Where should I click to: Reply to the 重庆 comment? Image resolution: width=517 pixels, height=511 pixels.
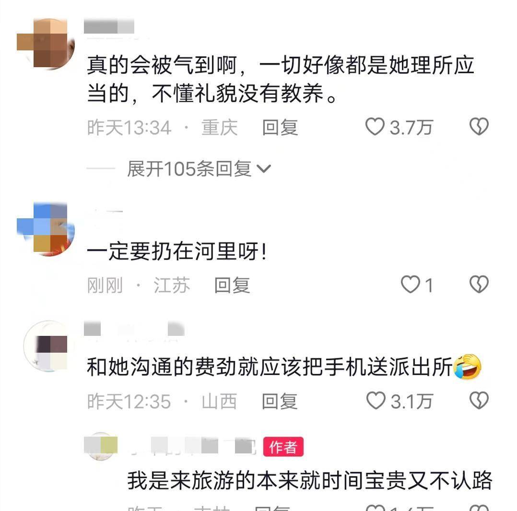click(280, 127)
